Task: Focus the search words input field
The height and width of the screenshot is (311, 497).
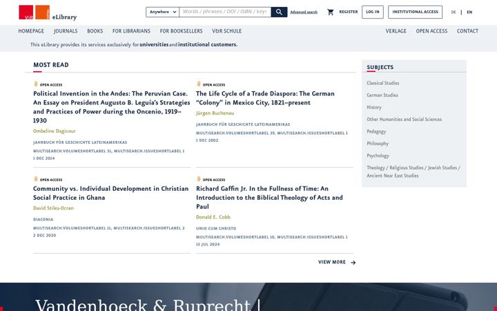Action: [x=225, y=12]
